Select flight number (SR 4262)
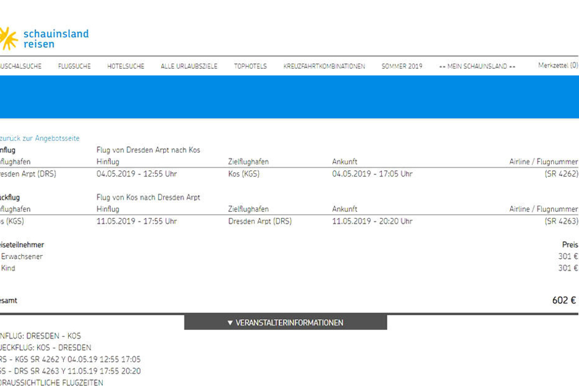Screen dimensions: 579x386 pyautogui.click(x=561, y=174)
